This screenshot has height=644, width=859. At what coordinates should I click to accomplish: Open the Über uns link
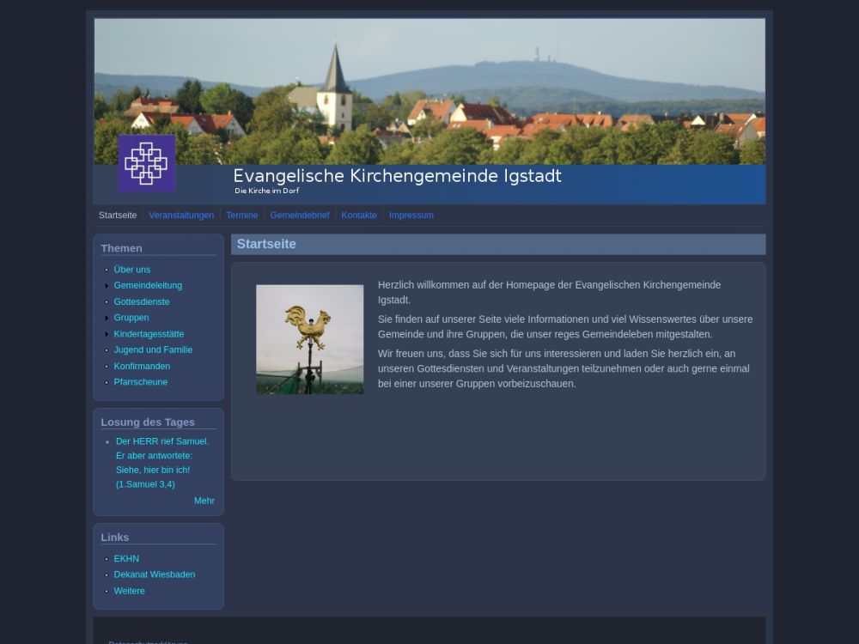click(x=132, y=270)
